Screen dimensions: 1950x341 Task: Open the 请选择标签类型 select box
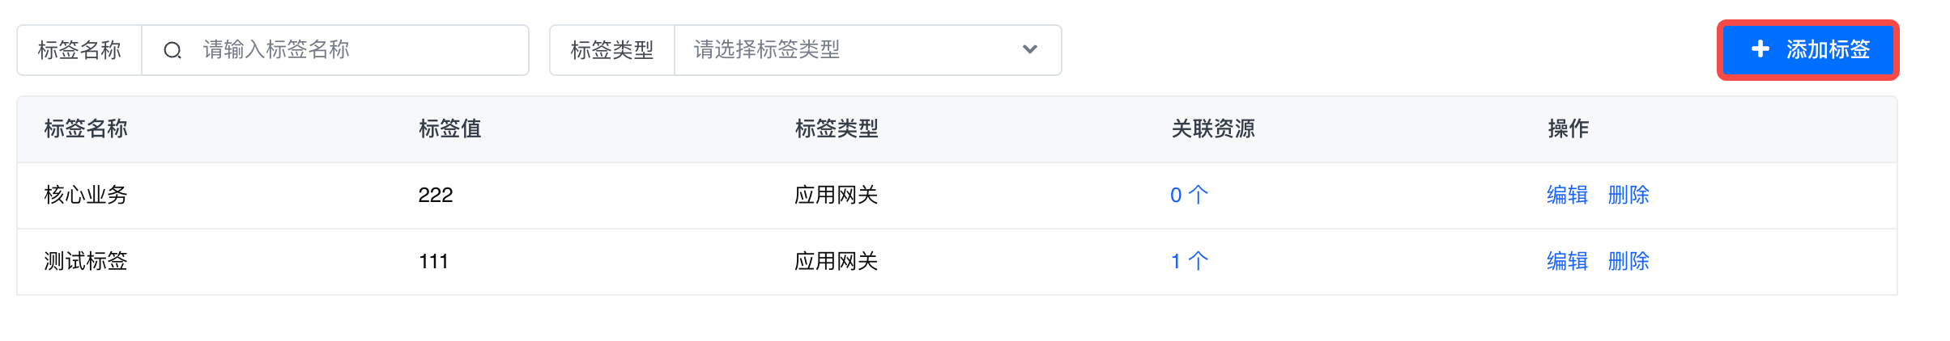tap(850, 50)
